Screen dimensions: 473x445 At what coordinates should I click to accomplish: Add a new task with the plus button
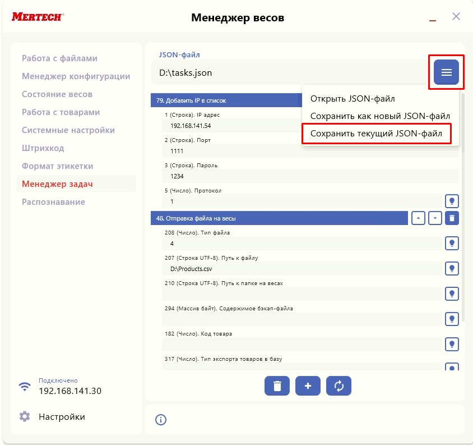(308, 386)
